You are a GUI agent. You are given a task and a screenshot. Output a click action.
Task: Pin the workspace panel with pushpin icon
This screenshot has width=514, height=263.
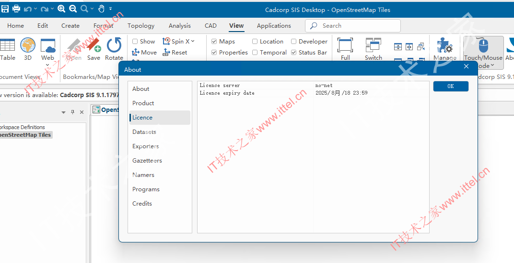click(x=73, y=112)
